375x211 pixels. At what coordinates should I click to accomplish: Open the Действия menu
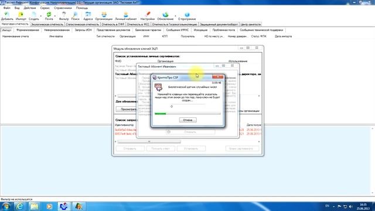point(30,8)
